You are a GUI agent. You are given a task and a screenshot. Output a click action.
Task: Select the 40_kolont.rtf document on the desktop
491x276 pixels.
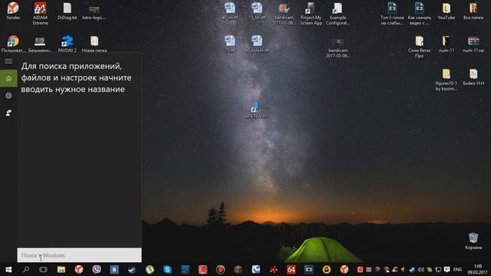(257, 44)
